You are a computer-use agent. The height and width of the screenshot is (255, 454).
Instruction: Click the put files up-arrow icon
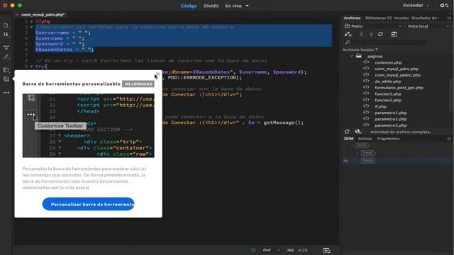tap(371, 35)
